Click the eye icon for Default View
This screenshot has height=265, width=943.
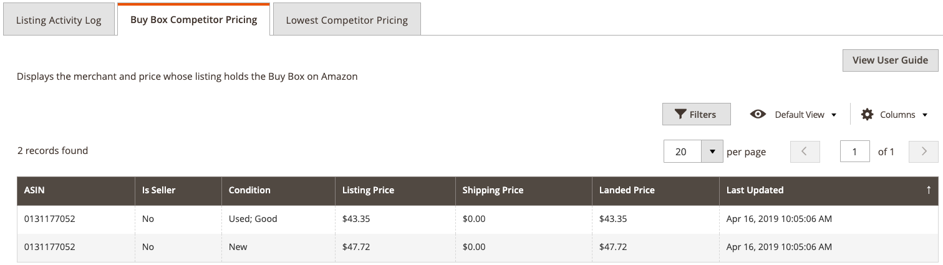(x=758, y=114)
